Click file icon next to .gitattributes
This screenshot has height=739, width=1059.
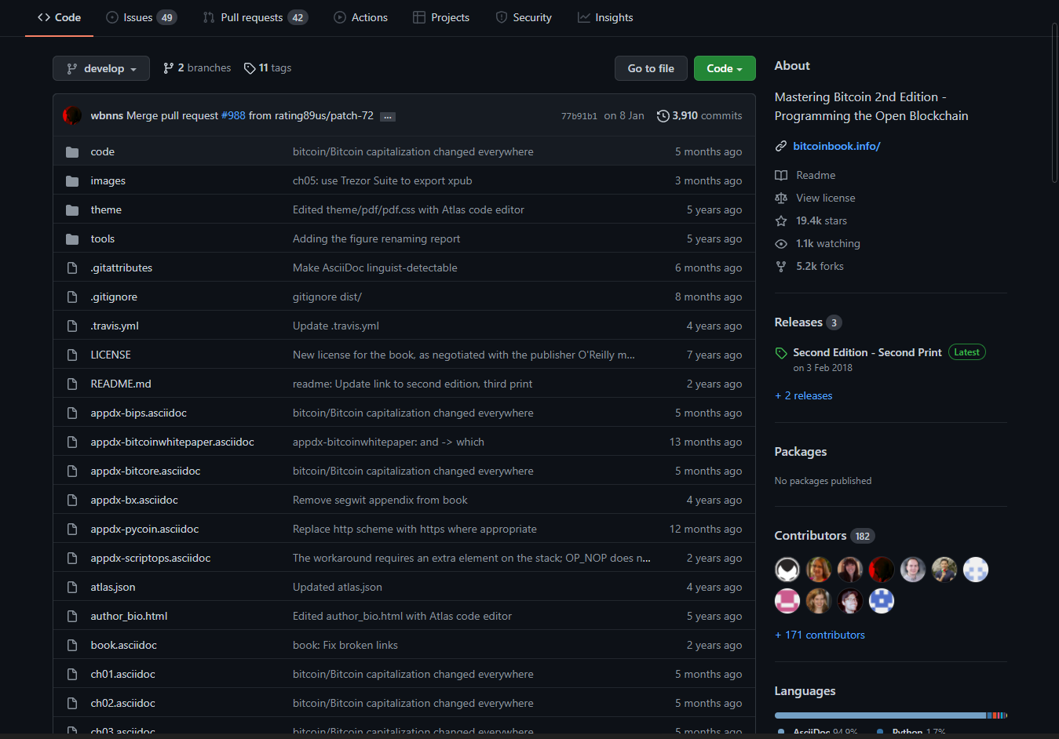click(72, 268)
